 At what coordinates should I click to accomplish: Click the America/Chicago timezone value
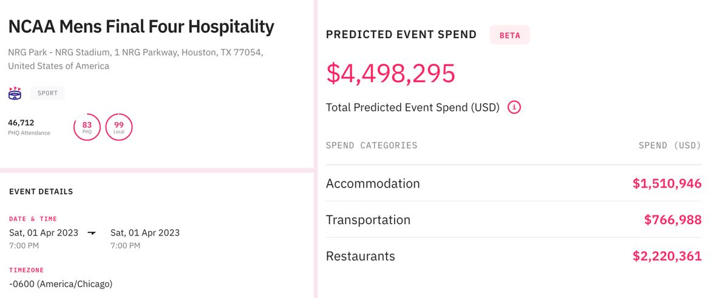click(x=61, y=283)
